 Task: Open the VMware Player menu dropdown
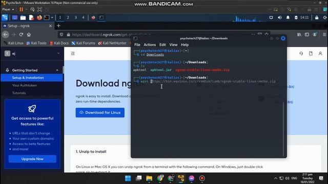(x=8, y=9)
